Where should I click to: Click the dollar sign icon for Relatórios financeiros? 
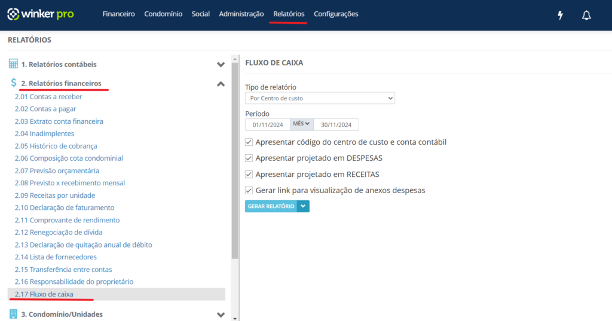point(14,82)
